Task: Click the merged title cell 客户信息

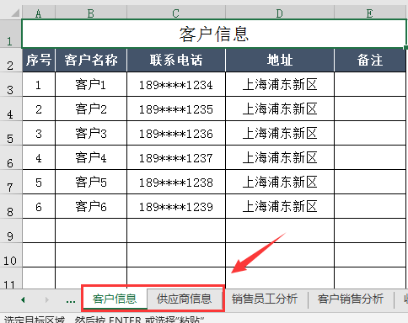Action: point(214,34)
